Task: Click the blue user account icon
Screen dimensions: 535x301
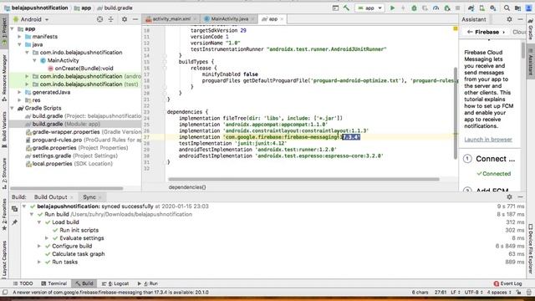Action: tap(528, 8)
